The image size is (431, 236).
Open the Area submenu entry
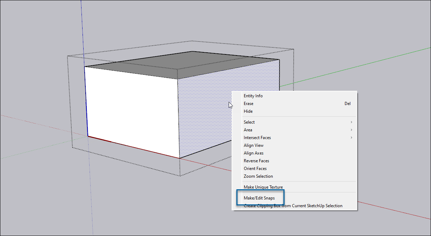[294, 130]
